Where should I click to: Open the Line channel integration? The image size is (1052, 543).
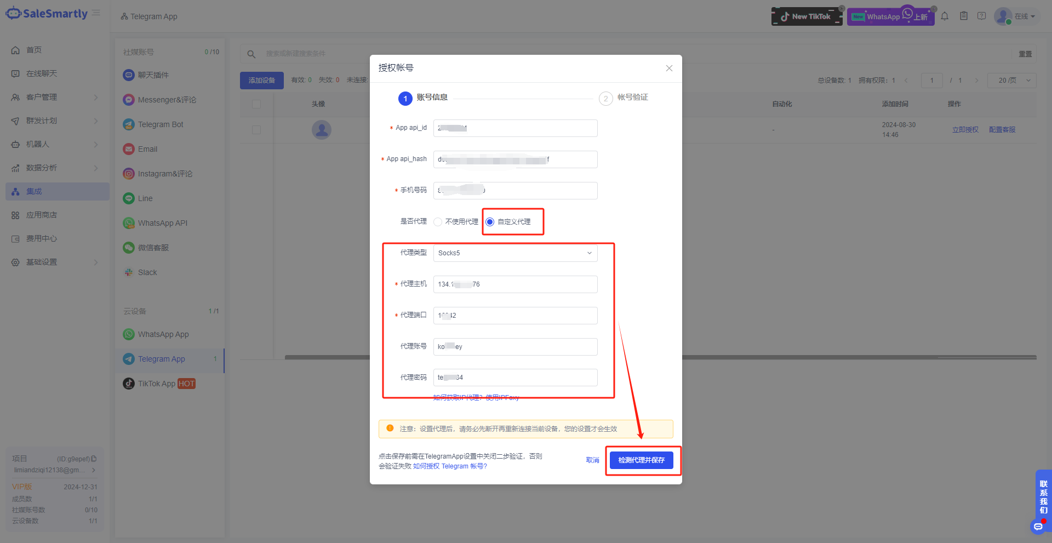[x=144, y=198]
